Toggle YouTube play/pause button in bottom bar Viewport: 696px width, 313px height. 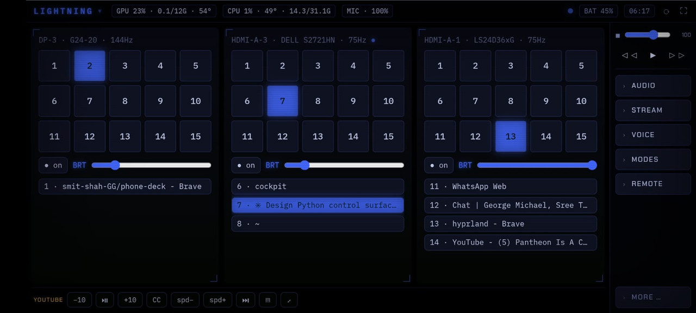click(x=105, y=300)
